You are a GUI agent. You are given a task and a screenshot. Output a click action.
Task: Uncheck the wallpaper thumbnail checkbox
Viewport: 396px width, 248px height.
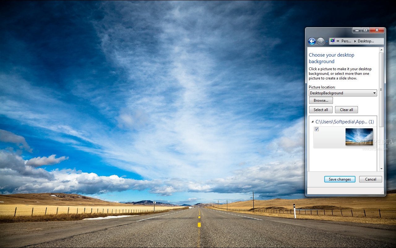(x=316, y=129)
